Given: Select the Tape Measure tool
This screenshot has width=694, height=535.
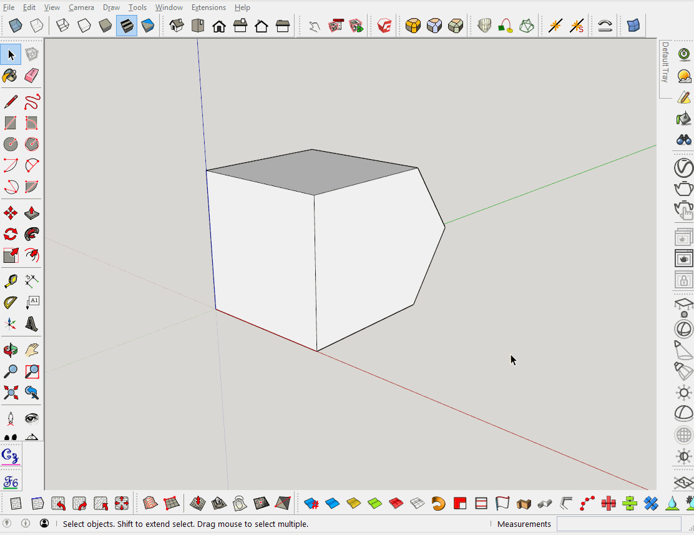Looking at the screenshot, I should coord(10,280).
